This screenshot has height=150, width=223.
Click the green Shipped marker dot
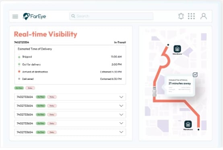pyautogui.click(x=19, y=57)
